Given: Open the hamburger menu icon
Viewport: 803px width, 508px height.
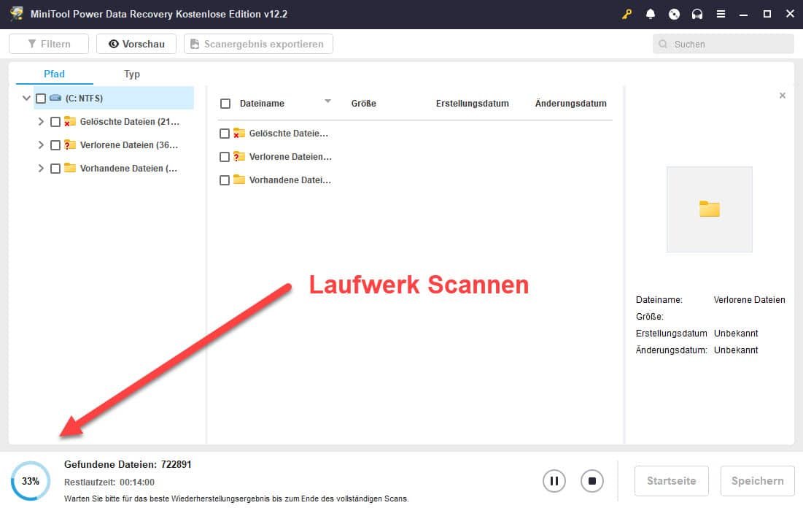Looking at the screenshot, I should pos(721,14).
